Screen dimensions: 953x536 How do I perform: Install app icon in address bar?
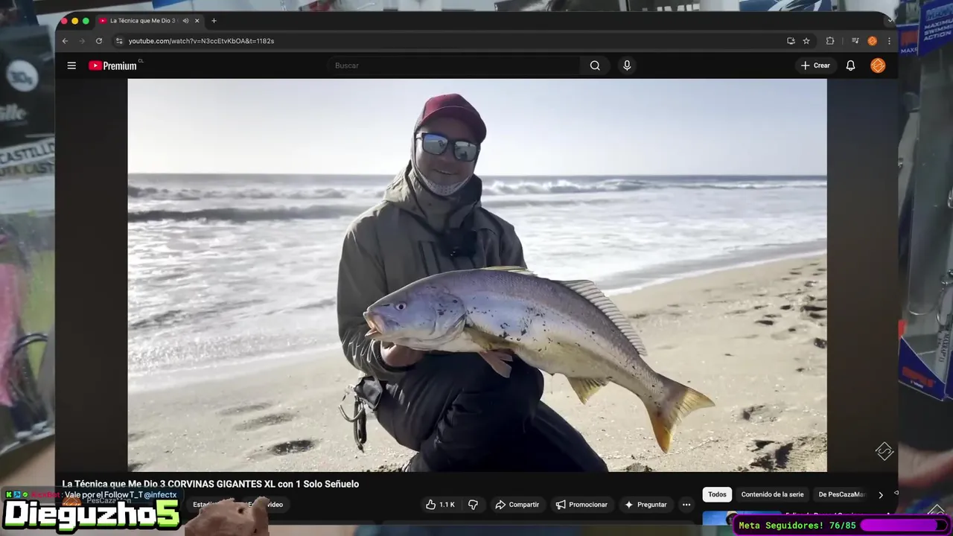coord(791,41)
